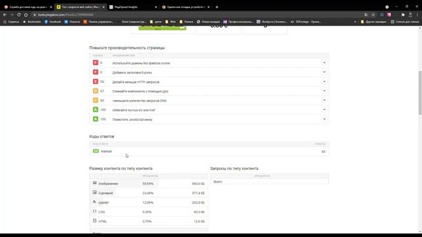Select the Изображение row label
Screen dimensions: 422x237
point(108,184)
